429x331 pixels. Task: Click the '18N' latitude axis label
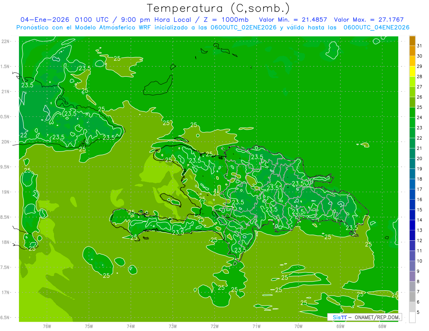point(5,242)
